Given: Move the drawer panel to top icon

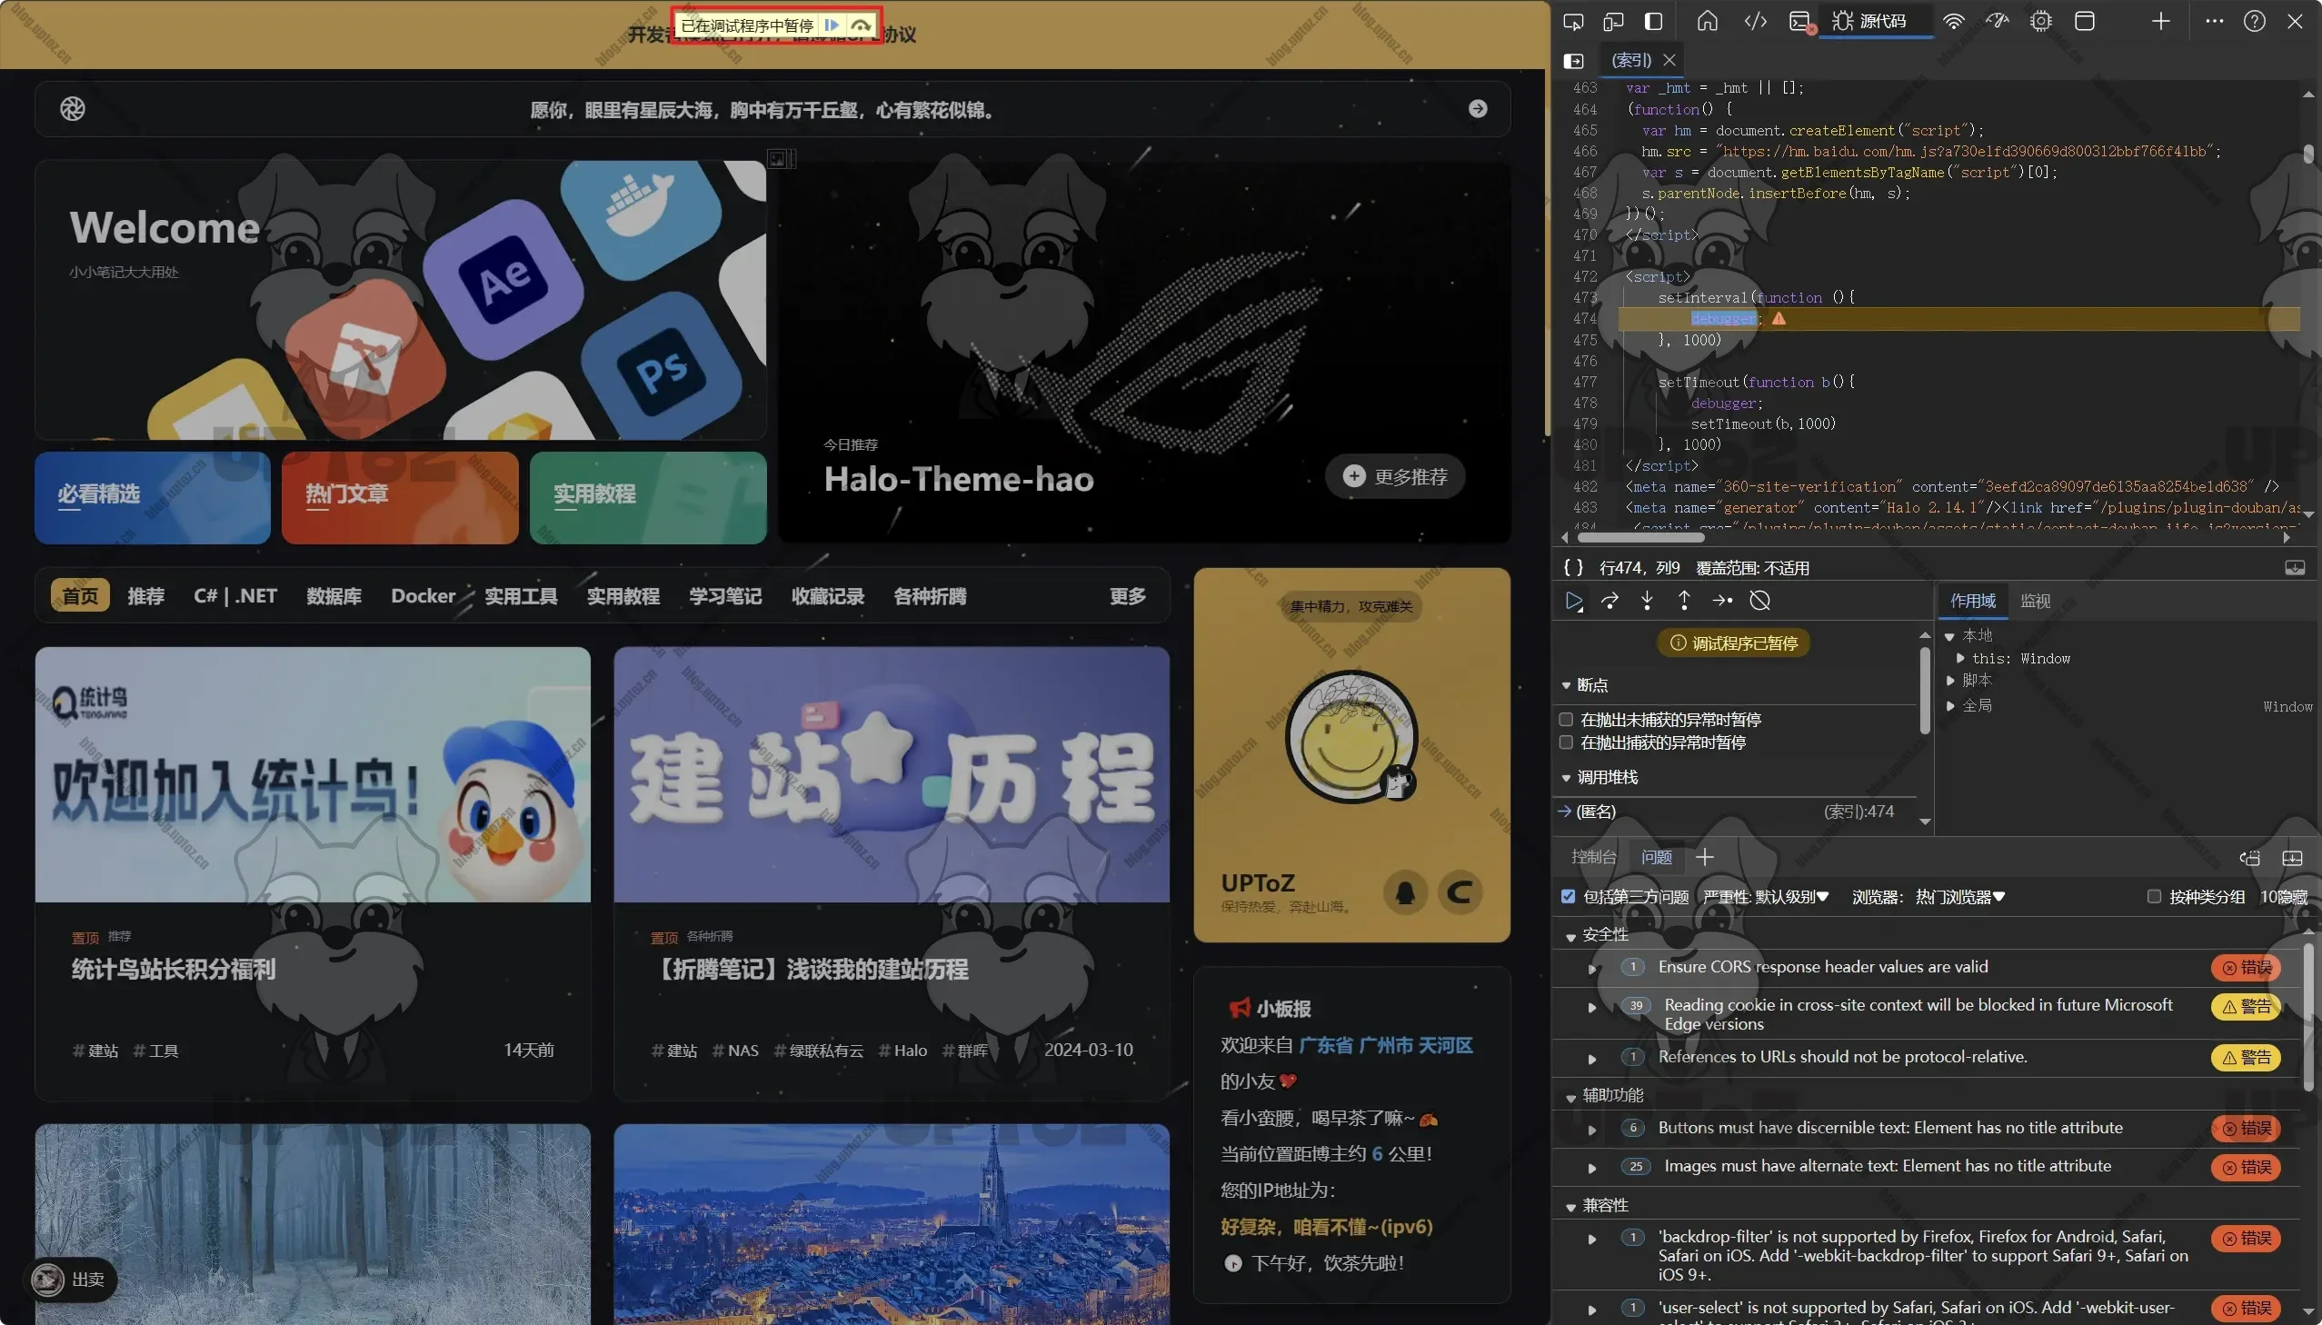Looking at the screenshot, I should [2249, 858].
